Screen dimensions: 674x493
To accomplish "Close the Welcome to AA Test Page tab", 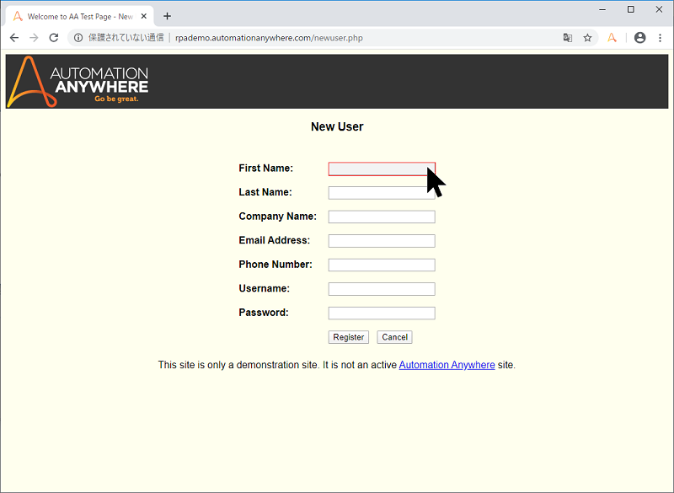I will pos(144,16).
